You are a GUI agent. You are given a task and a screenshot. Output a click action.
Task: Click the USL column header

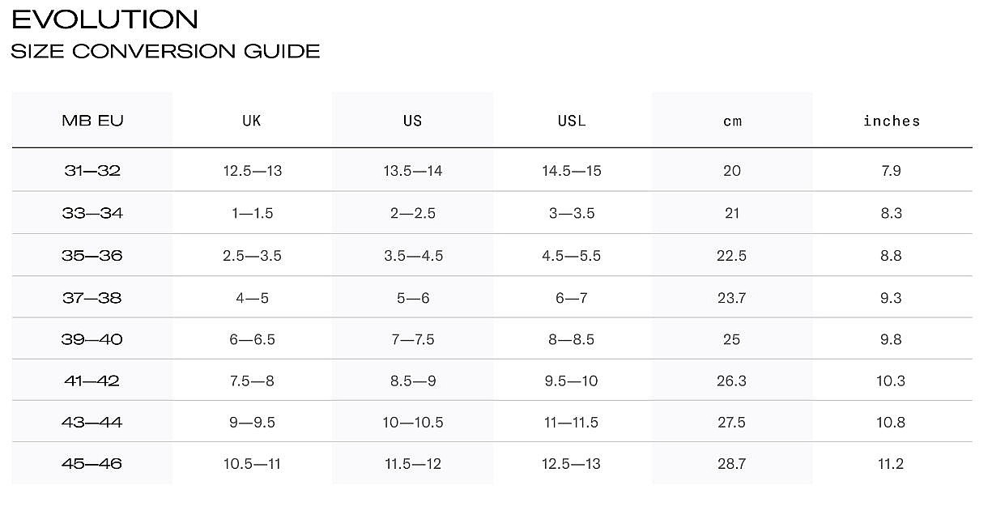pyautogui.click(x=572, y=121)
